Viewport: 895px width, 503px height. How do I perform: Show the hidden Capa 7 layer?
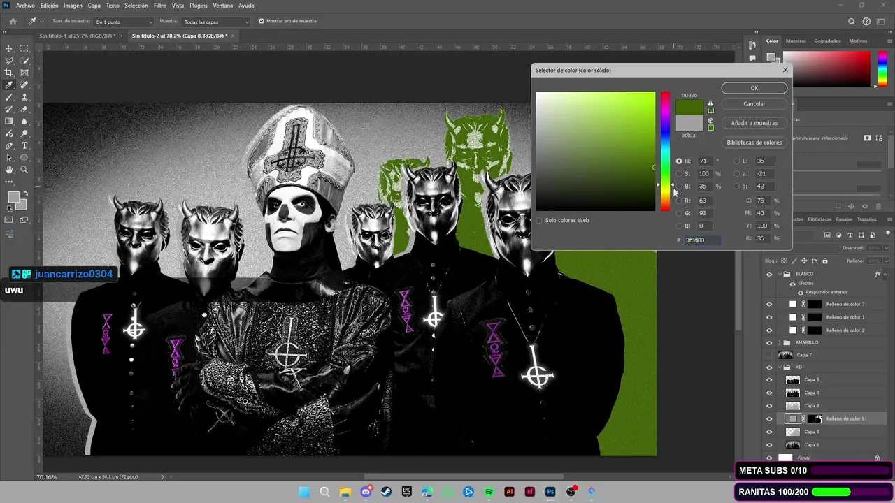tap(769, 355)
